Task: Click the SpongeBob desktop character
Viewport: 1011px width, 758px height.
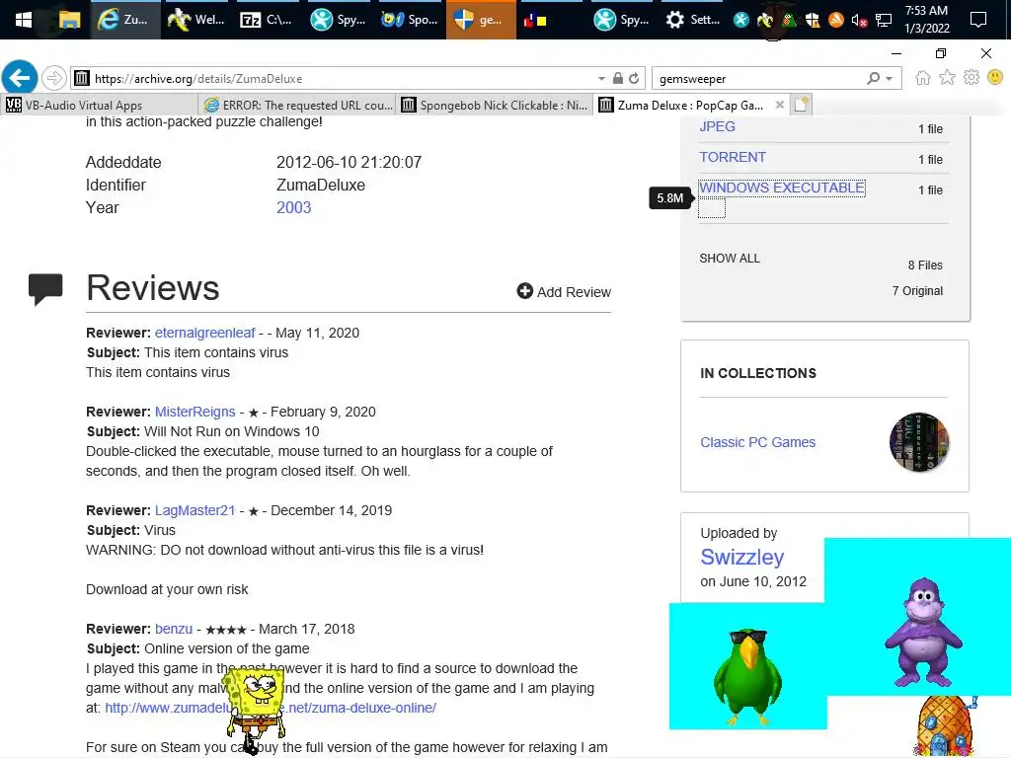Action: click(x=256, y=706)
